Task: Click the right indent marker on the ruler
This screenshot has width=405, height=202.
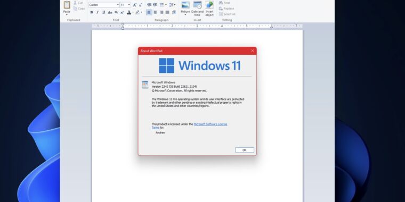Action: (271, 27)
